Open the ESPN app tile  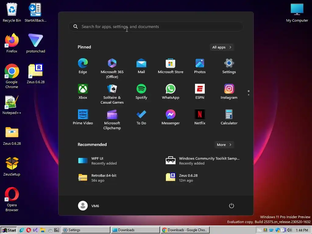point(200,91)
